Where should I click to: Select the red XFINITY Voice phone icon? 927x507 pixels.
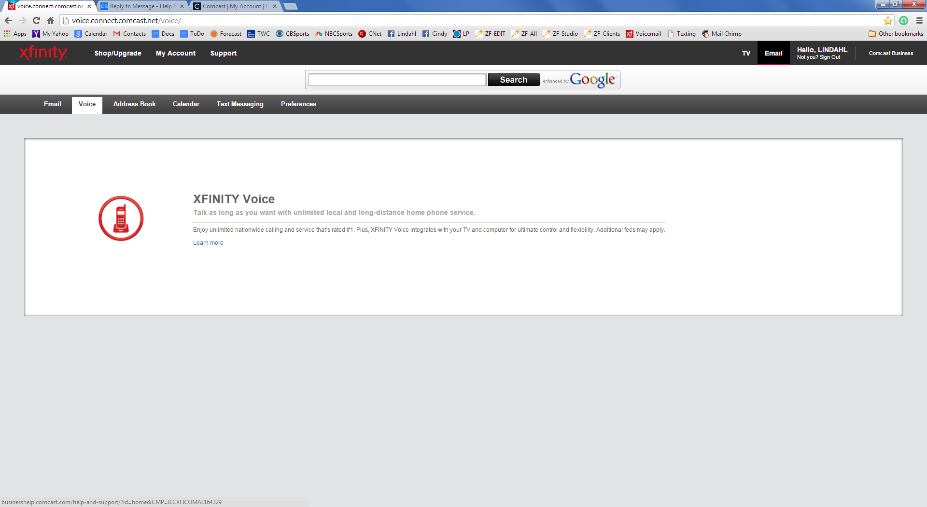pyautogui.click(x=121, y=218)
